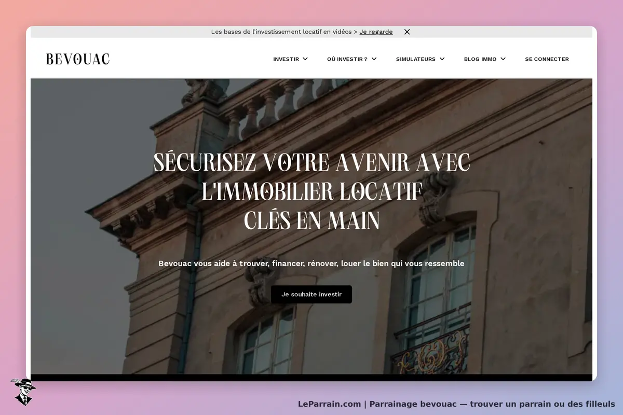Expand the chevron beside SIMULATEURS
Image resolution: width=623 pixels, height=415 pixels.
point(442,59)
